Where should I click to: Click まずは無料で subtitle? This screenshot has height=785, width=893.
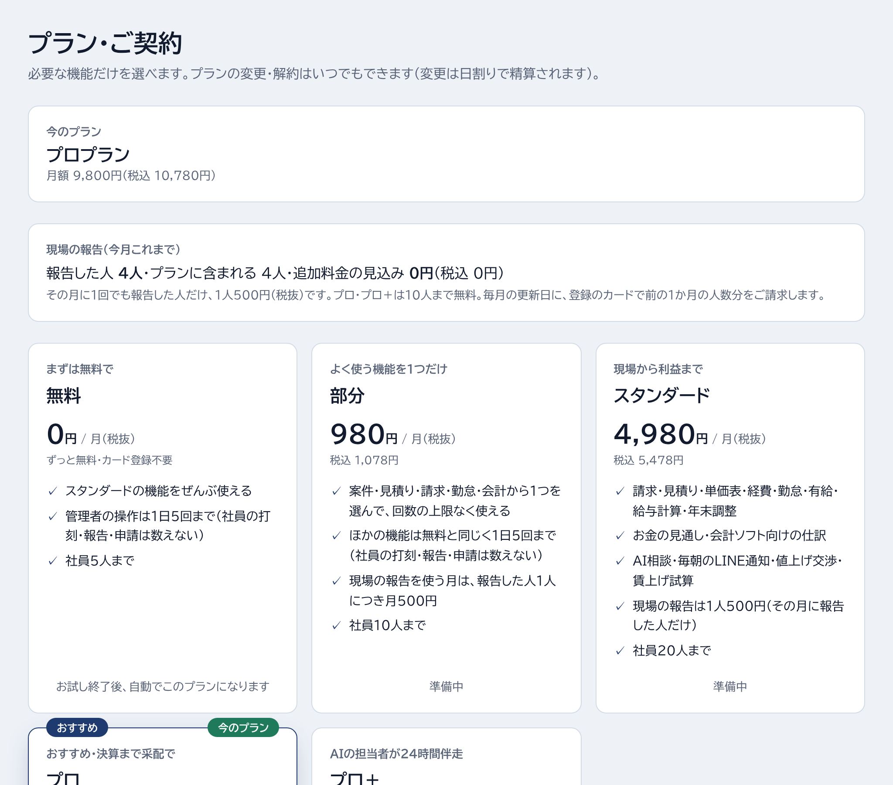(80, 369)
